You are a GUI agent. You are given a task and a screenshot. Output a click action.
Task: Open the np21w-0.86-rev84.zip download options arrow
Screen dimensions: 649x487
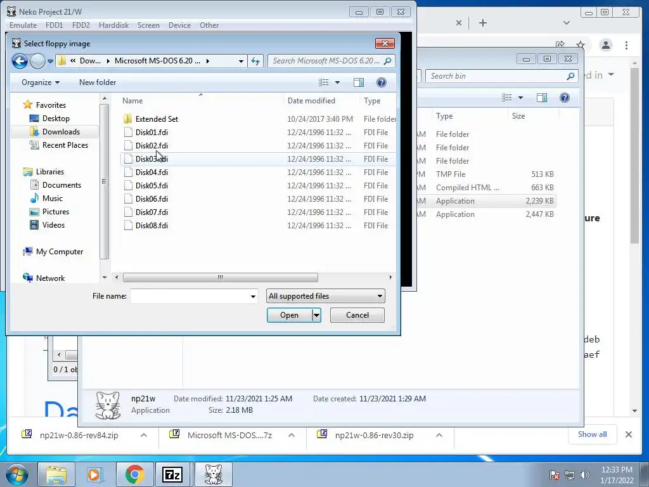[x=144, y=435]
